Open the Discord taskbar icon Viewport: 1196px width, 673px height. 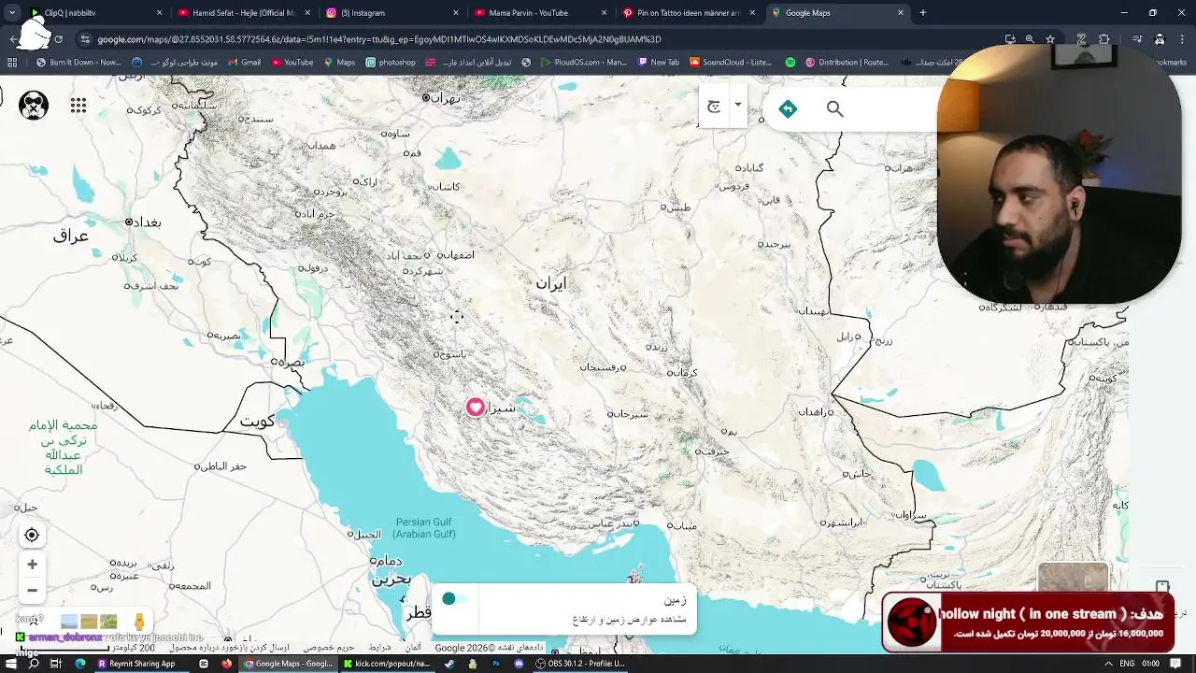519,664
